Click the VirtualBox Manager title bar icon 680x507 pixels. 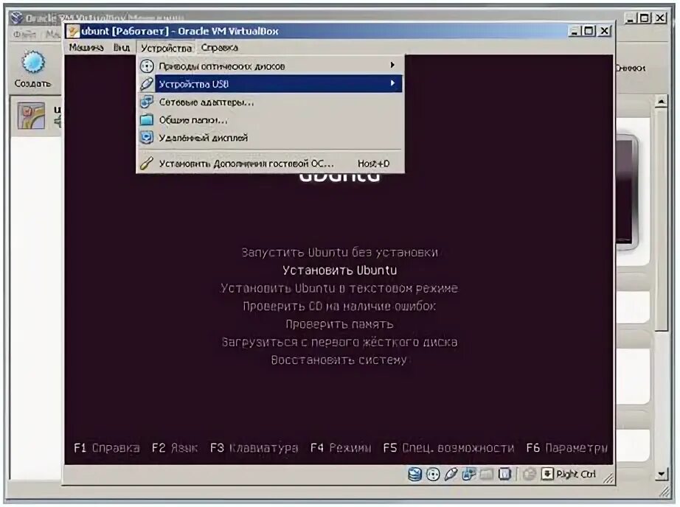[16, 18]
